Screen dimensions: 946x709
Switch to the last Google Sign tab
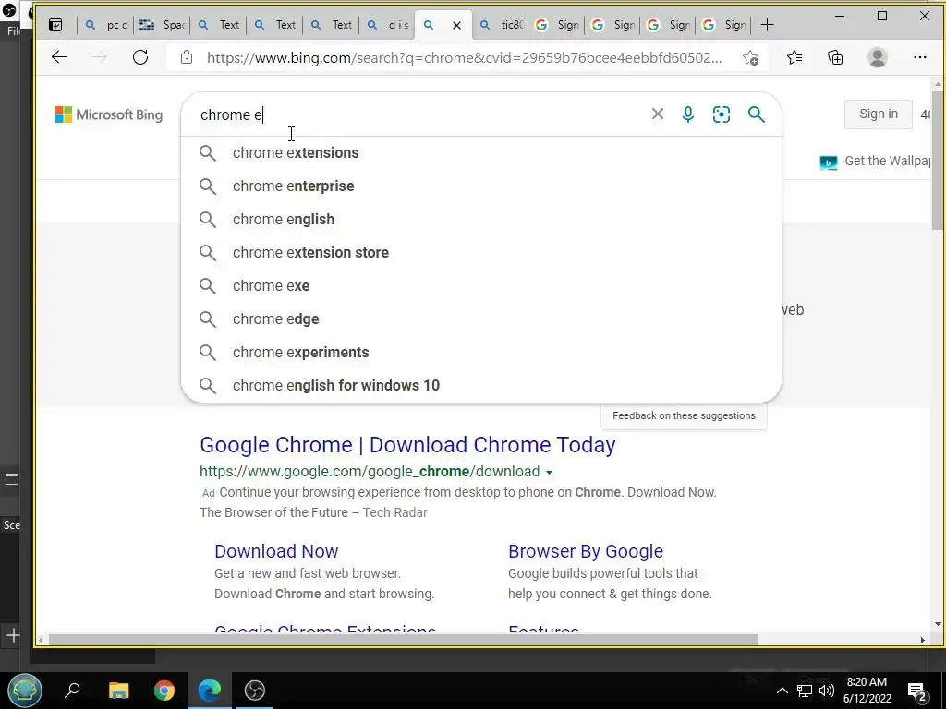click(724, 25)
